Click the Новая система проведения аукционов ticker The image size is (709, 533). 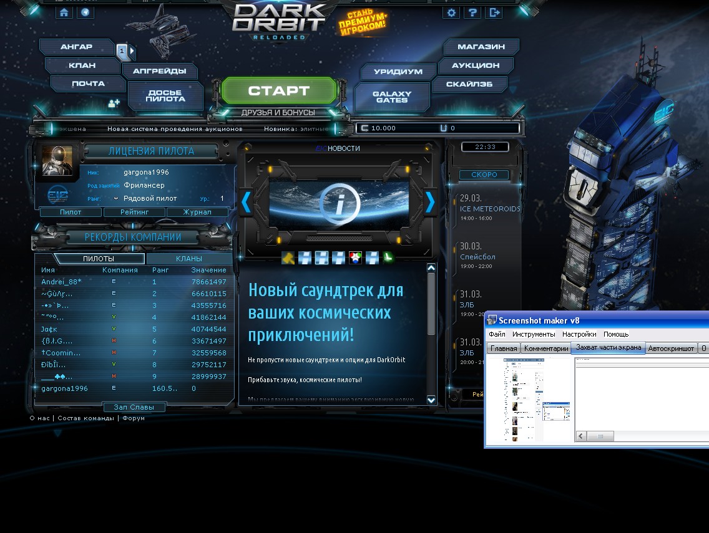coord(175,129)
